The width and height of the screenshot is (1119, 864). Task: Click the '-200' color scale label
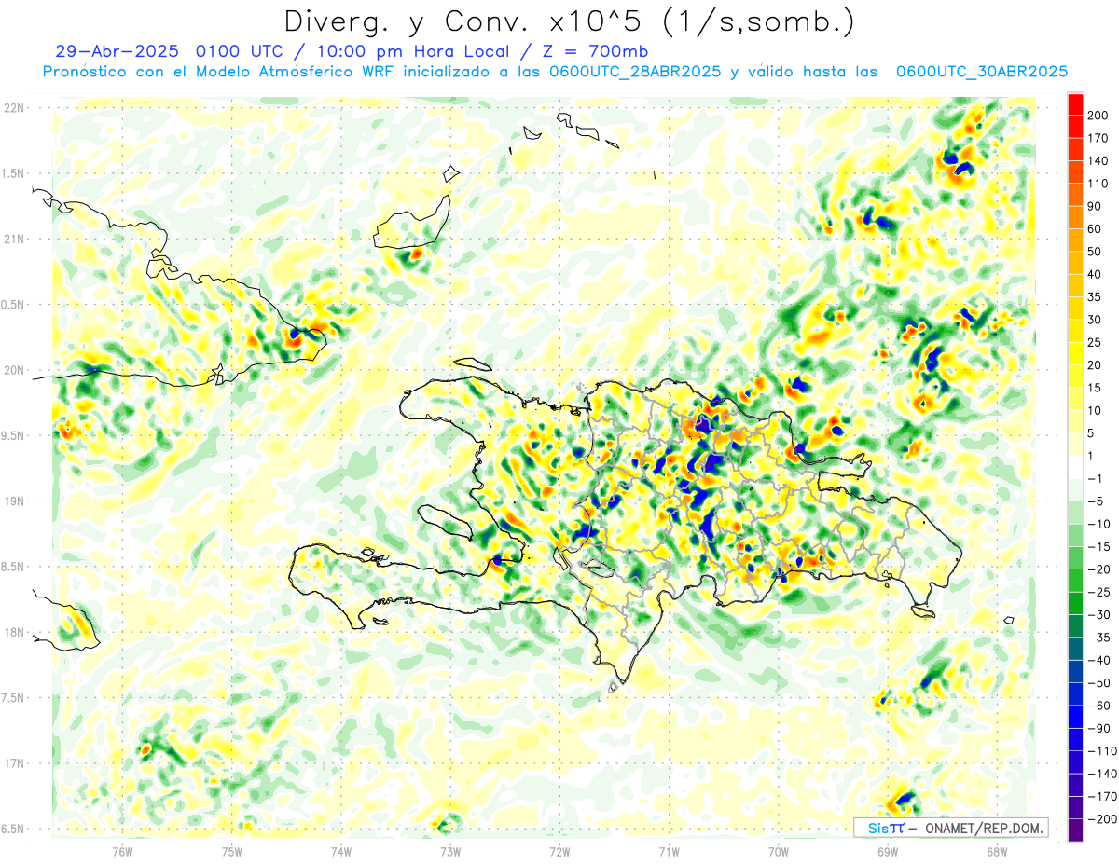(x=1102, y=819)
